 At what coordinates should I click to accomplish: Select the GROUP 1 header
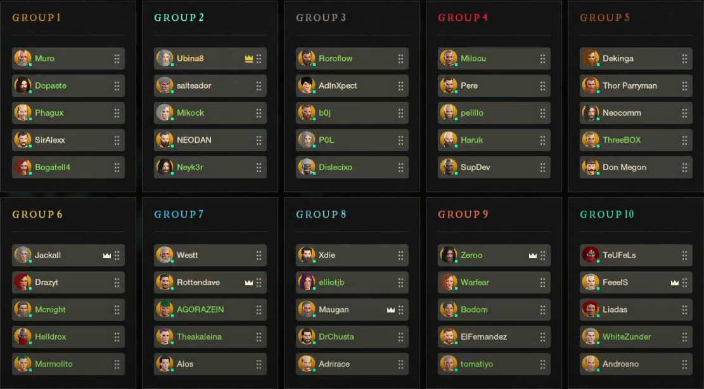pos(37,18)
